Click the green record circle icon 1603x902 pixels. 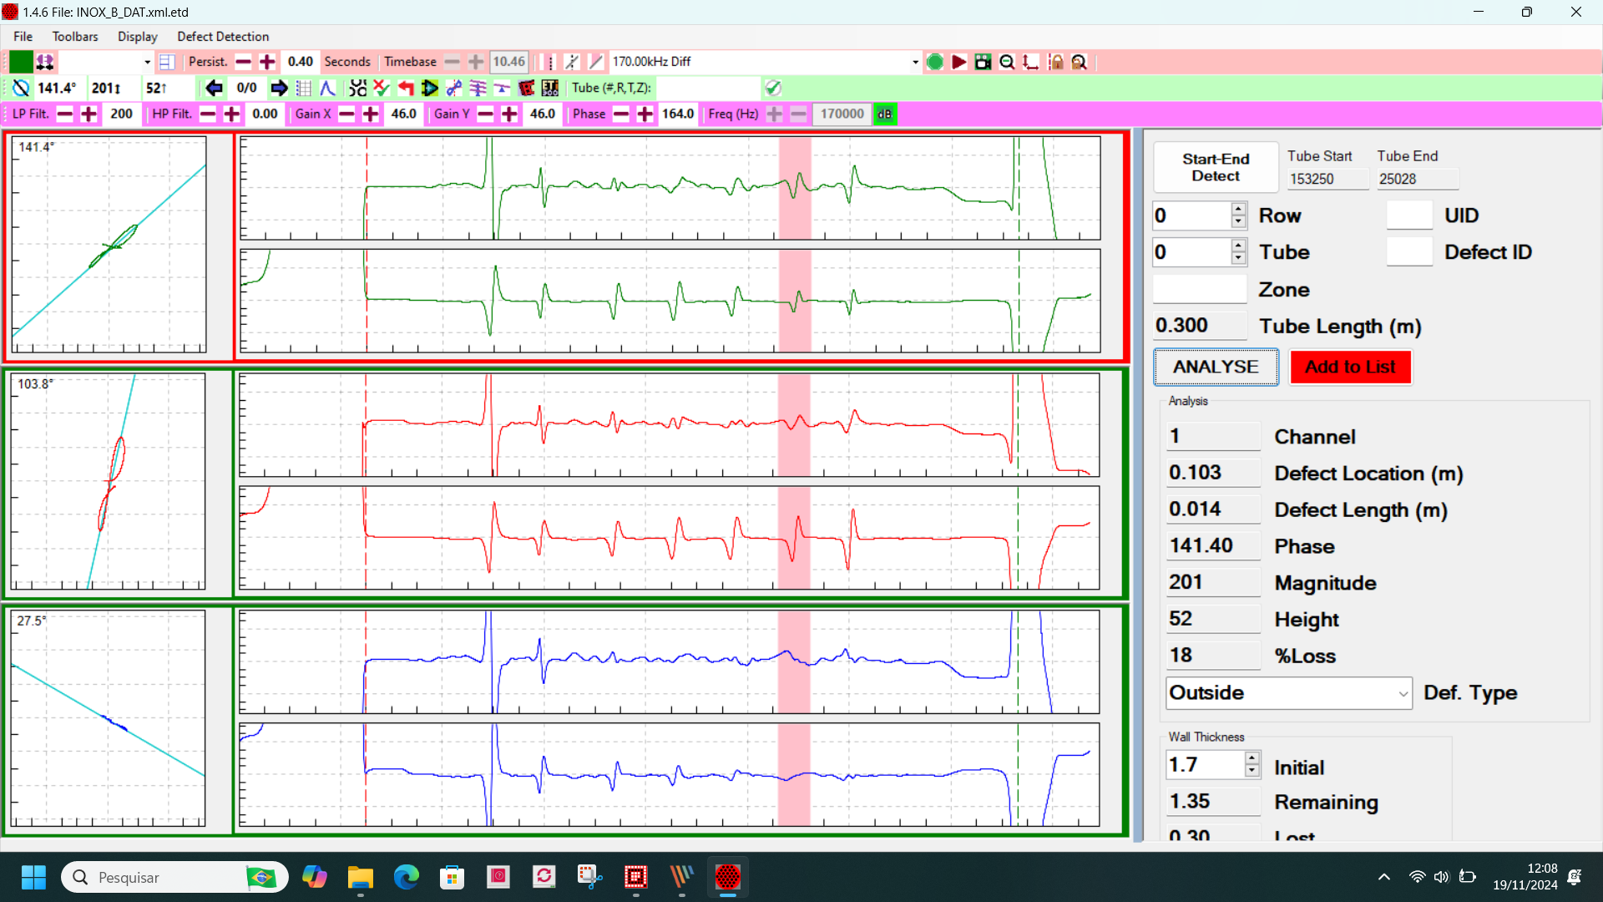[x=935, y=62]
